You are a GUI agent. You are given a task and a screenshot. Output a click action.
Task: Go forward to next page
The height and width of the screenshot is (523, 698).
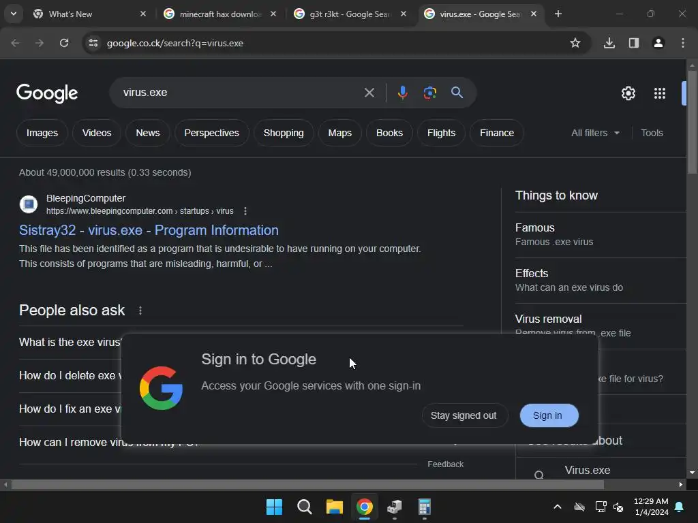[x=40, y=43]
